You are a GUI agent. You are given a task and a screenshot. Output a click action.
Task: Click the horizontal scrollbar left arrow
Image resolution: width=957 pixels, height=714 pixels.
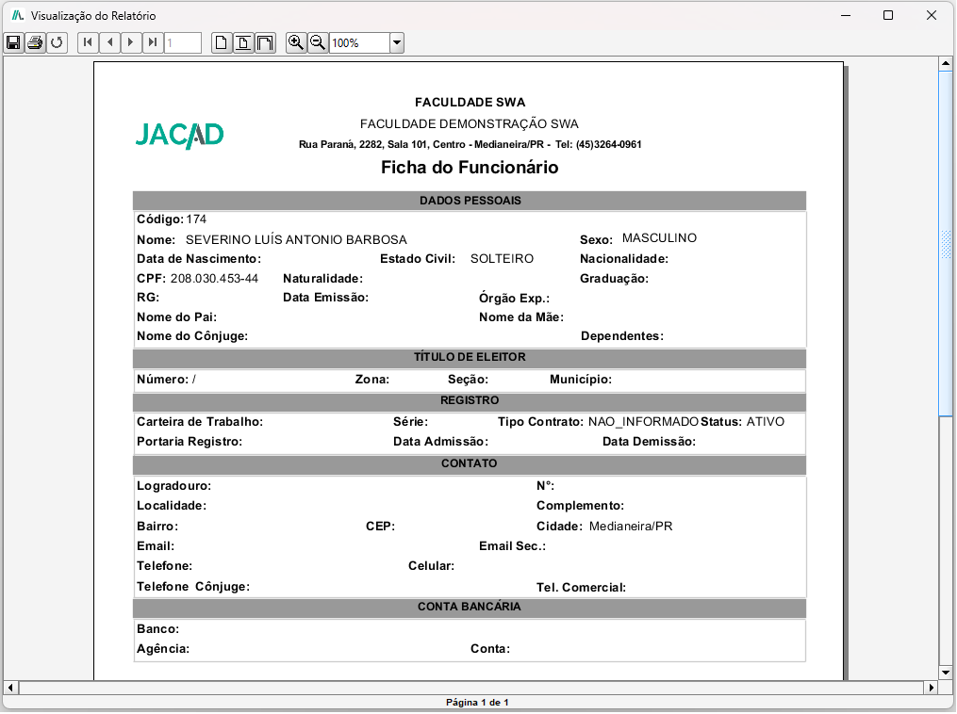pyautogui.click(x=10, y=688)
